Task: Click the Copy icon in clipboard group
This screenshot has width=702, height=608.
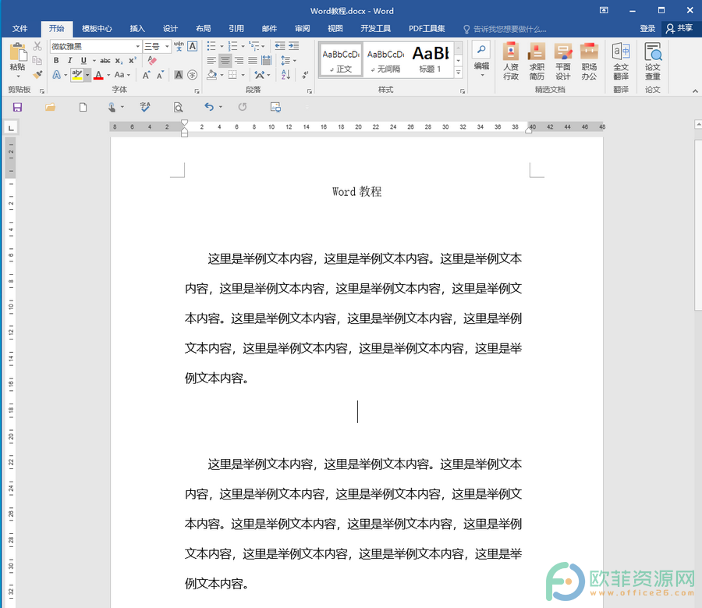Action: (x=37, y=60)
